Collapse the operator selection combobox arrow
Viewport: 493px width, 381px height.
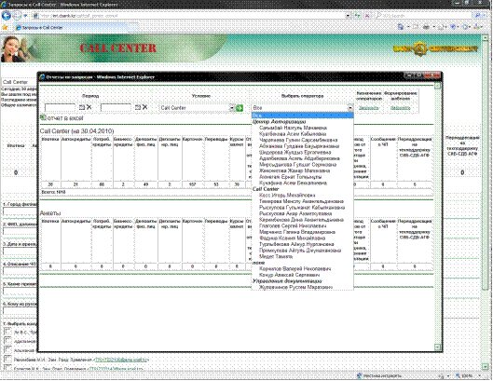pyautogui.click(x=350, y=108)
